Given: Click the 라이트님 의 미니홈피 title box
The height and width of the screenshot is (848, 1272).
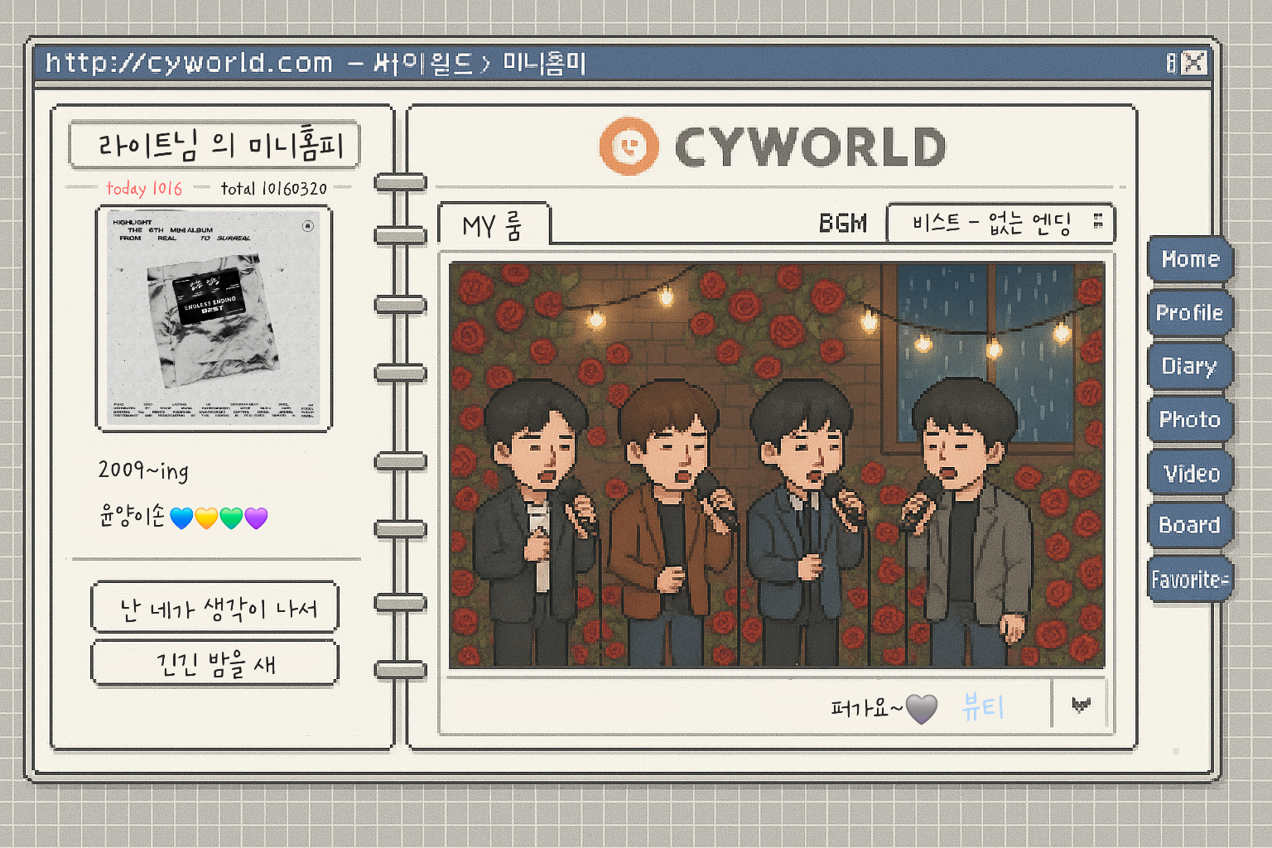Looking at the screenshot, I should [x=215, y=145].
